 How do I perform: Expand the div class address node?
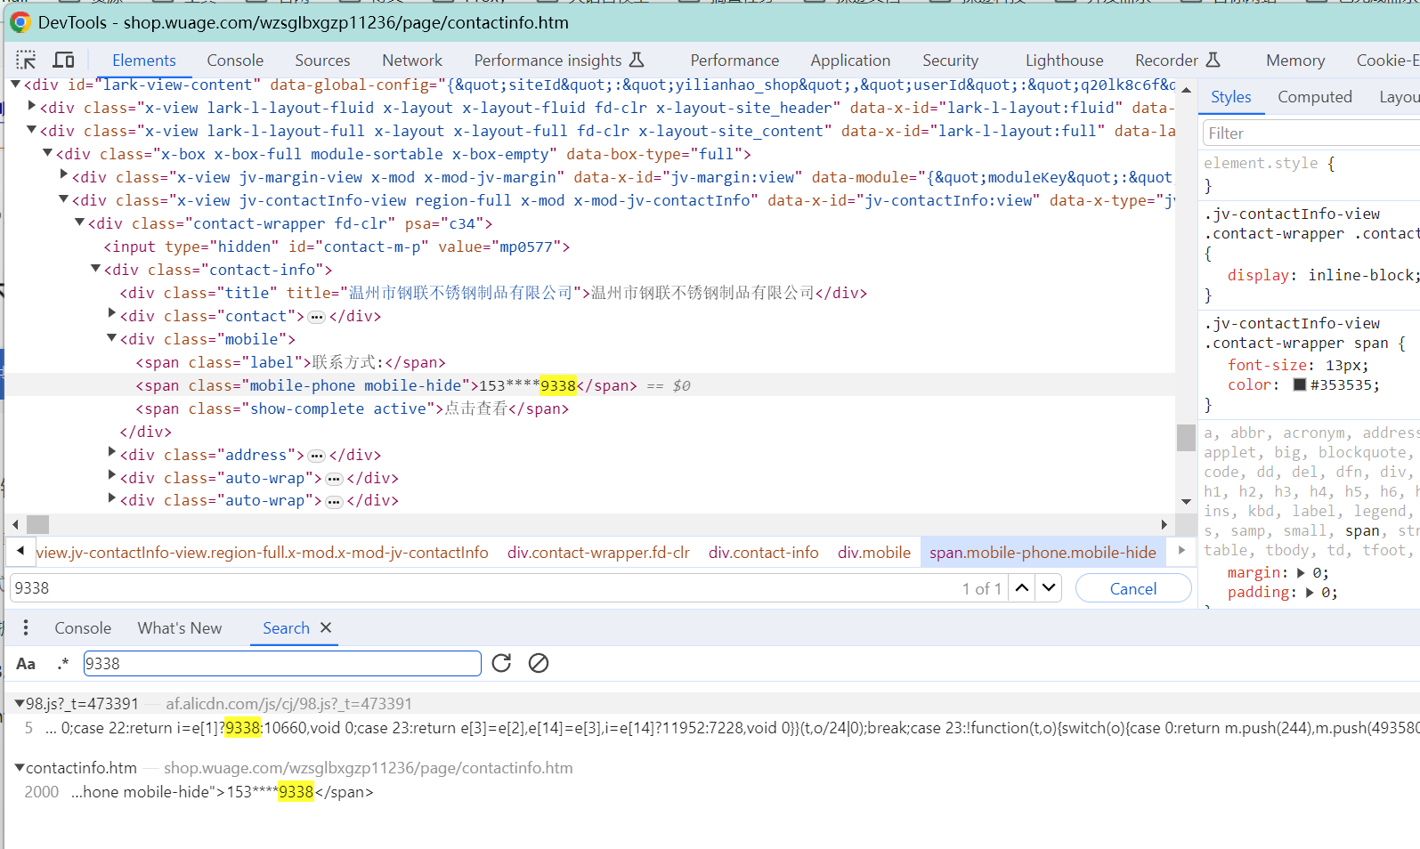point(112,454)
